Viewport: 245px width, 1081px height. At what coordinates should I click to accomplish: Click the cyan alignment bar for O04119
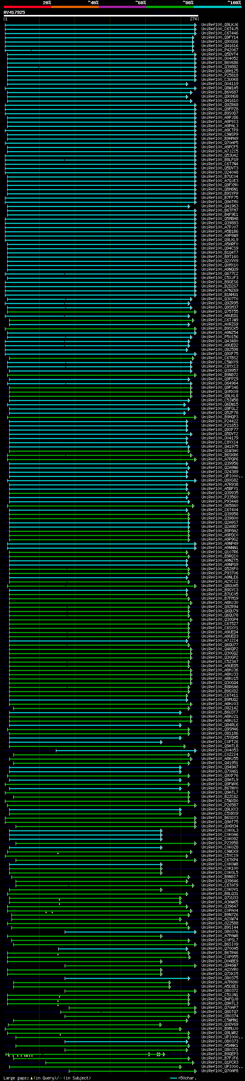(97, 84)
